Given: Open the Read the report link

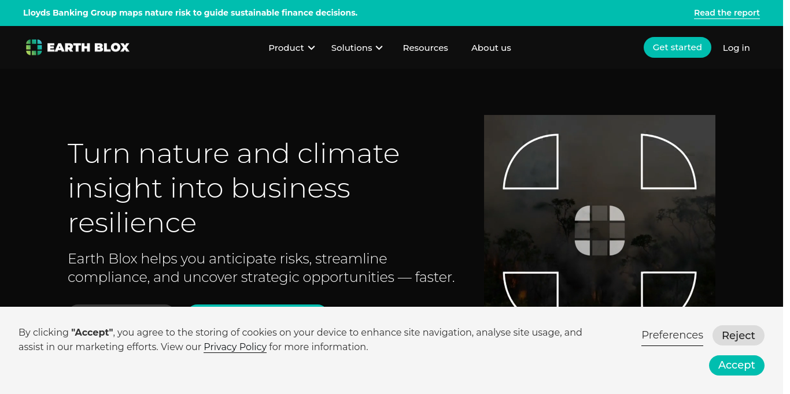Looking at the screenshot, I should [x=726, y=13].
